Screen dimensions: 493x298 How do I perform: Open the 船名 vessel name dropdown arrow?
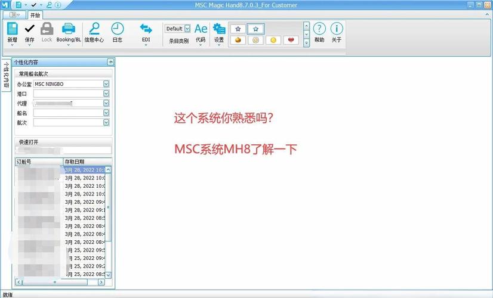click(x=106, y=113)
